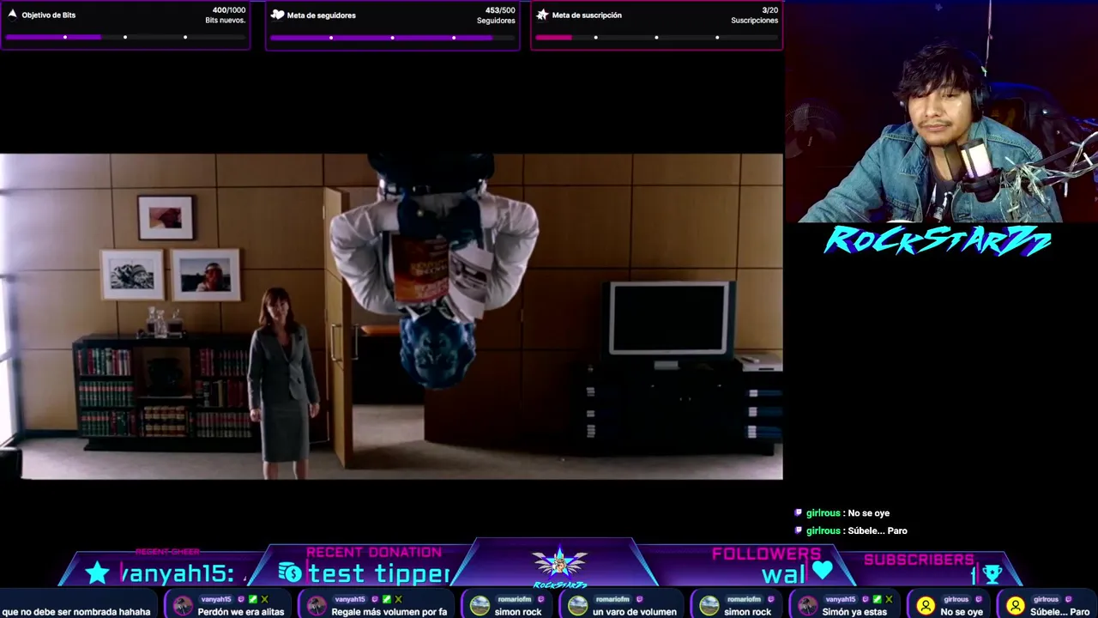Click the yellow avatar beside 'Súbele... Paro' ticker
1098x618 pixels.
(1015, 606)
